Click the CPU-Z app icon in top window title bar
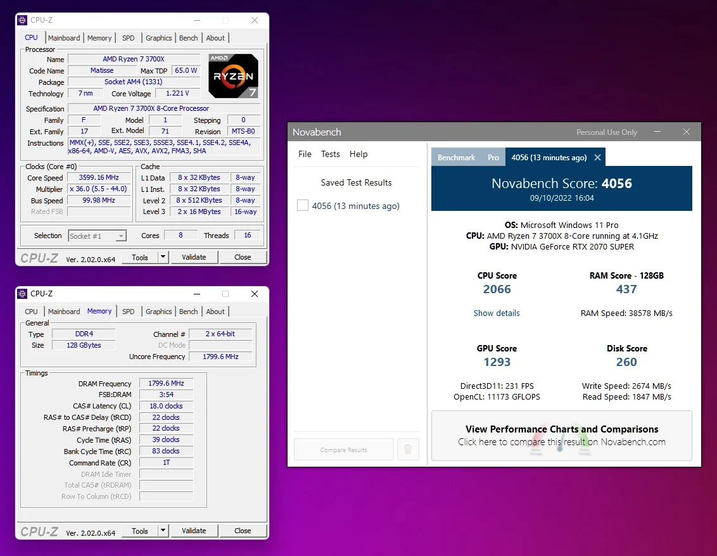The height and width of the screenshot is (556, 717). pyautogui.click(x=22, y=20)
